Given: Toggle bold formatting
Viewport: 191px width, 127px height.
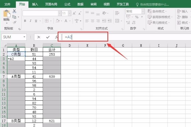Looking at the screenshot, I should click(25, 21).
